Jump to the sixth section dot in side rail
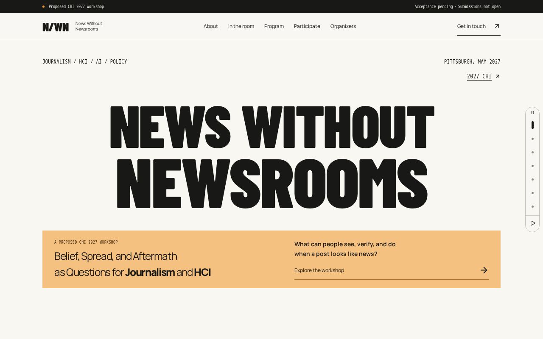 [x=532, y=193]
